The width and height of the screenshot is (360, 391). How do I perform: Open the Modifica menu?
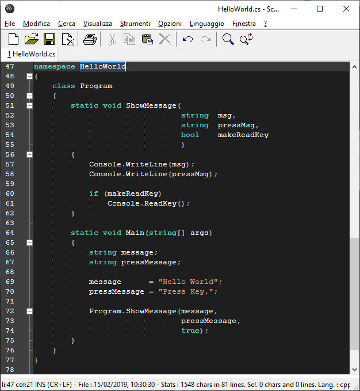click(x=36, y=24)
